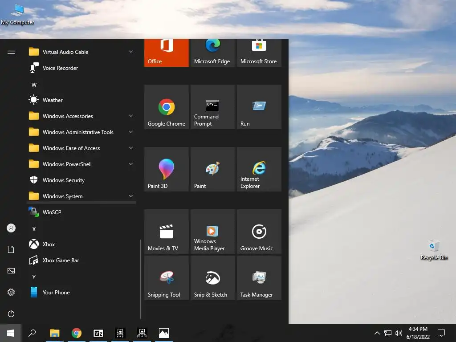This screenshot has height=342, width=456.
Task: Expand Virtual Audio Cable folder chevron
Action: 131,52
